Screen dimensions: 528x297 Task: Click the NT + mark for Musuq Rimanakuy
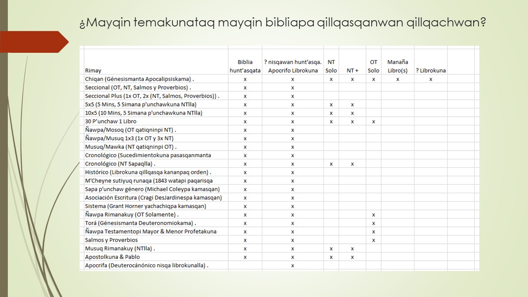click(x=352, y=248)
